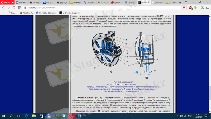Viewport: 211px width, 119px height.
Task: Click the battery tray icon
Action: [181, 116]
